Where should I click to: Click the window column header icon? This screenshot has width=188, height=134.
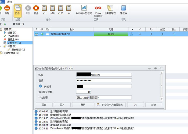[x=47, y=29]
